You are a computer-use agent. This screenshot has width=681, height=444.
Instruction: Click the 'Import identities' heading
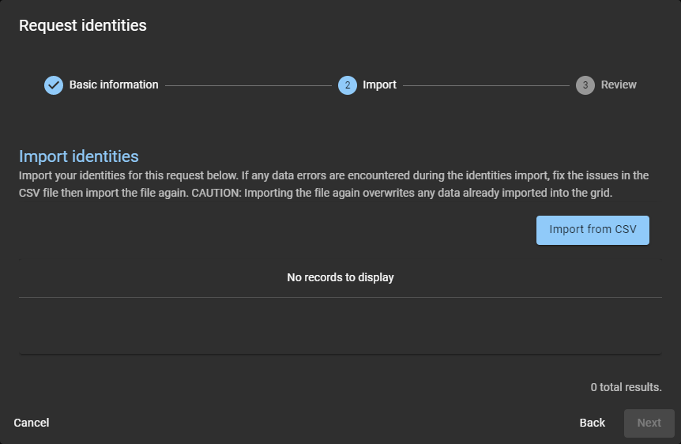[79, 156]
